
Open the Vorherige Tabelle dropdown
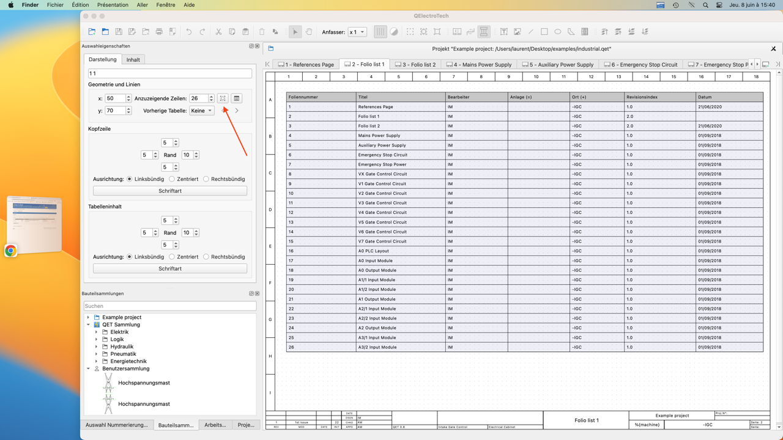tap(201, 111)
